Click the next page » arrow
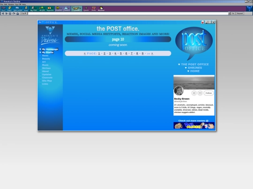The image size is (253, 189). pyautogui.click(x=152, y=54)
